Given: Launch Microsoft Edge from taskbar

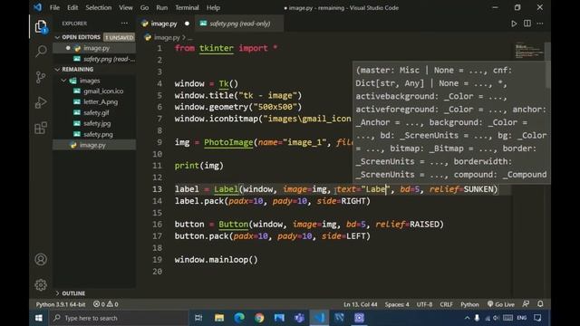Looking at the screenshot, I should (239, 318).
